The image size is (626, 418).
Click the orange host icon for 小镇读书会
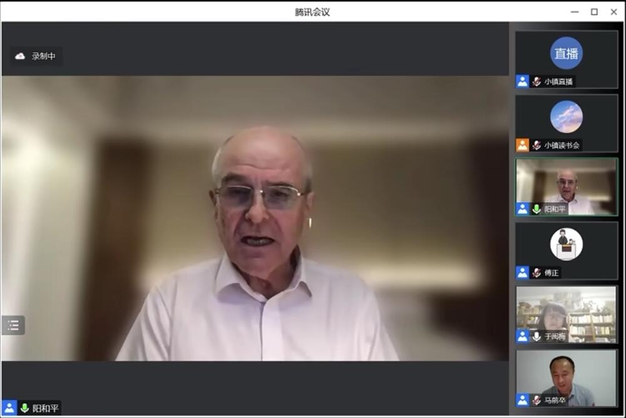click(522, 145)
